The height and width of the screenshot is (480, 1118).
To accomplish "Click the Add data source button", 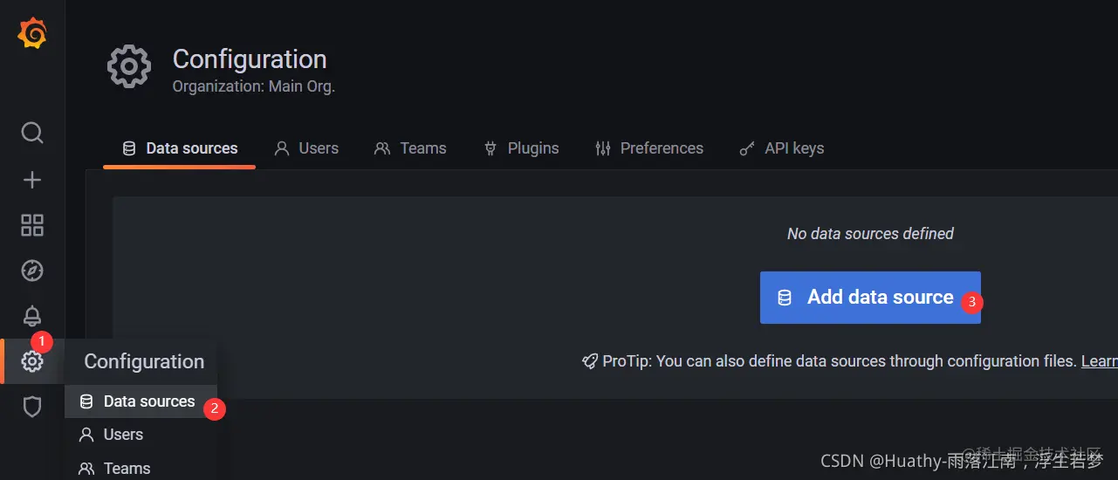I will point(869,298).
